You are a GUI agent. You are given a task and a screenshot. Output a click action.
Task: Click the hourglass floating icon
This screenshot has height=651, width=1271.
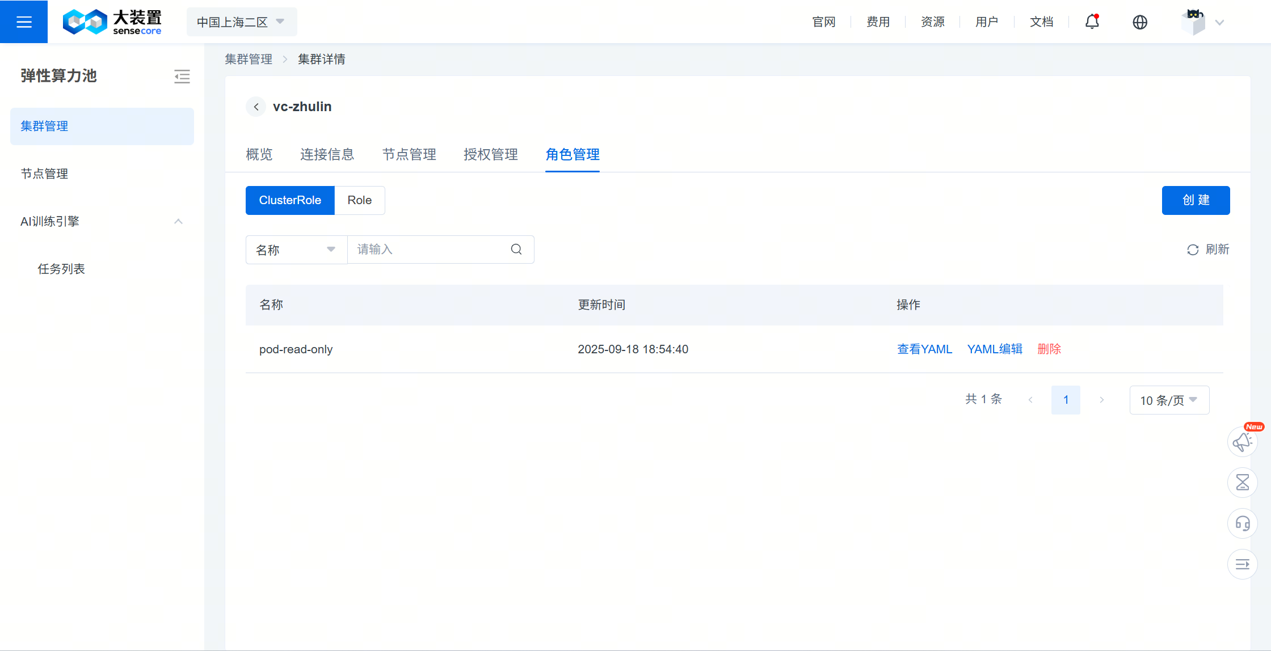[x=1242, y=483]
